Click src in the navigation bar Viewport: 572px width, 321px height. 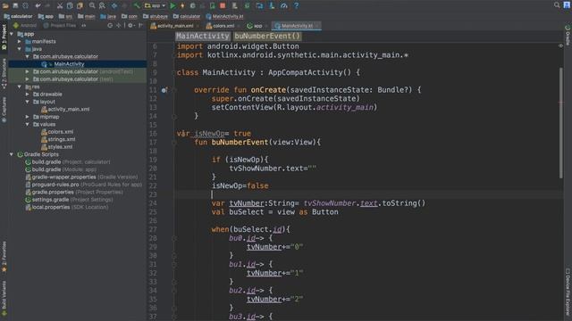[65, 16]
